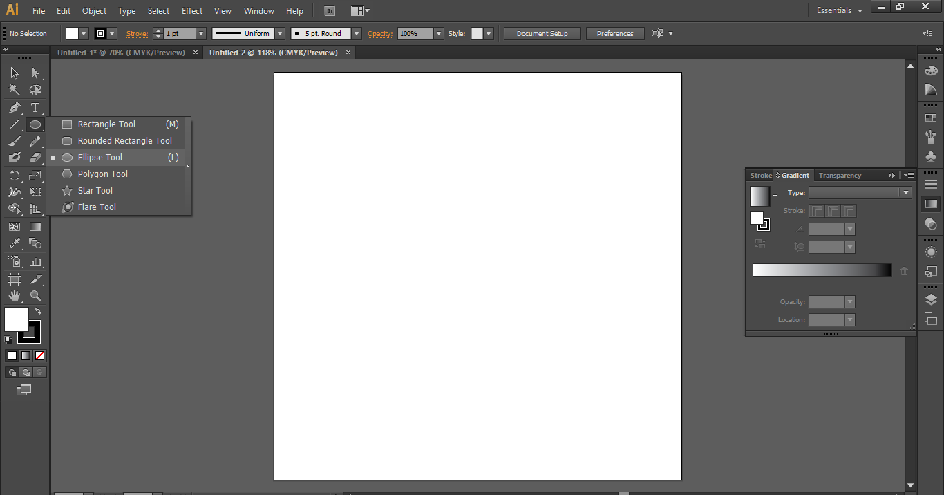The height and width of the screenshot is (495, 944).
Task: Pick the Zoom tool
Action: pos(35,296)
